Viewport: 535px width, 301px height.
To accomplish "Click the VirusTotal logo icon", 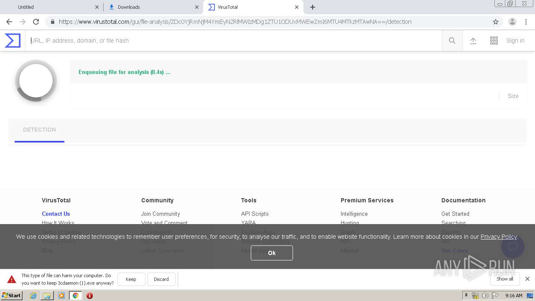I will [13, 41].
